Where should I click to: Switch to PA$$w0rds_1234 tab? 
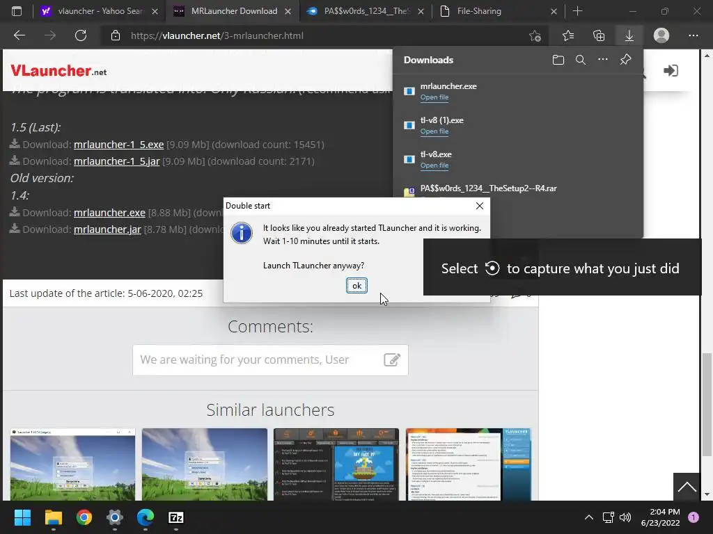pos(366,11)
